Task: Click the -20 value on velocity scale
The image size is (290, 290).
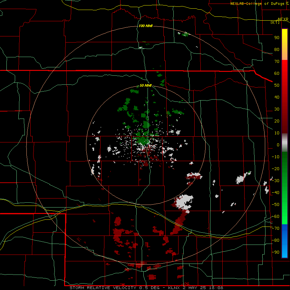Action: tap(275, 169)
